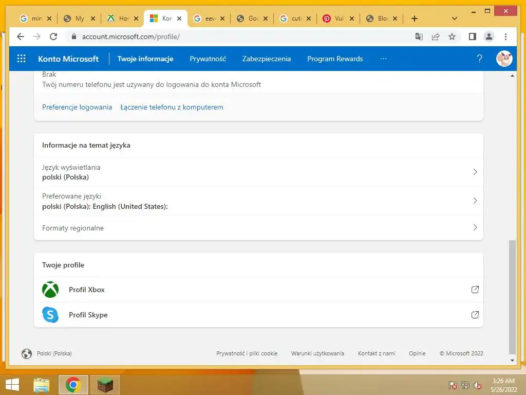
Task: Click the Skype logo icon
Action: [50, 315]
